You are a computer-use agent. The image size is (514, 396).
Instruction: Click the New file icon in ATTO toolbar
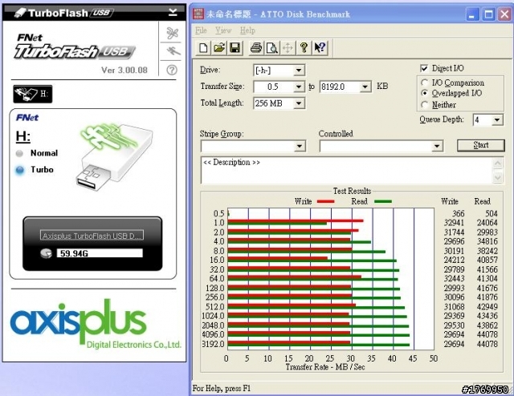203,48
